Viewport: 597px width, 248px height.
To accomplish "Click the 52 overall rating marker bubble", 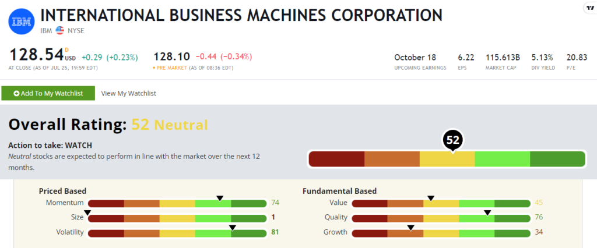I will click(x=452, y=140).
